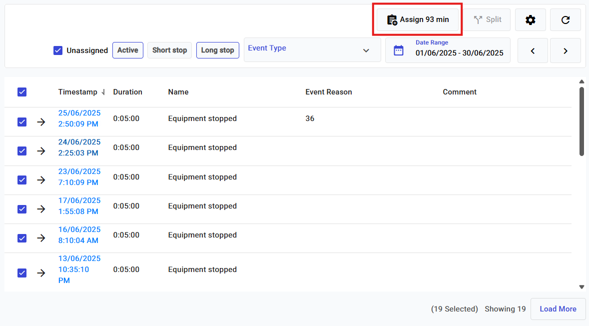Image resolution: width=589 pixels, height=326 pixels.
Task: Click the Assign 93 min button
Action: coord(418,20)
